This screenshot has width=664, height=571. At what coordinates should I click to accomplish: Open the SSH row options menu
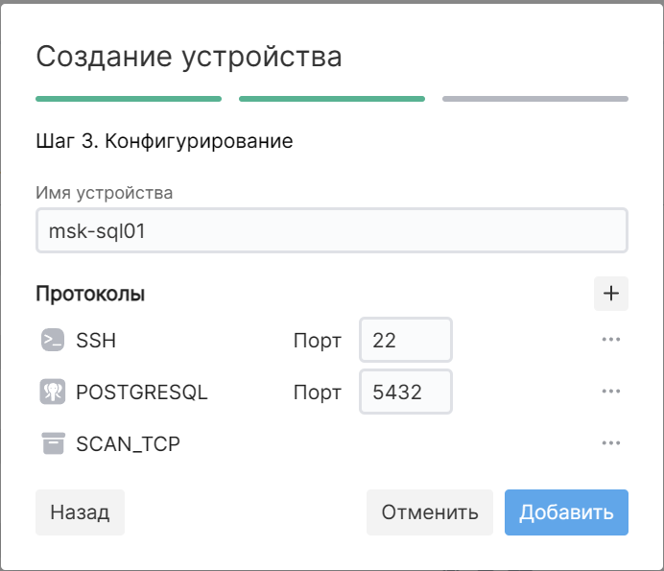611,341
